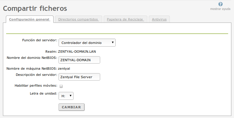The height and width of the screenshot is (118, 234).
Task: Click the "Descripción del servidor:" label
Action: [x=36, y=75]
